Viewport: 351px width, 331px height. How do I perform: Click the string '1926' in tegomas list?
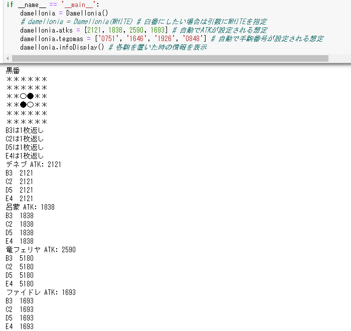[165, 39]
